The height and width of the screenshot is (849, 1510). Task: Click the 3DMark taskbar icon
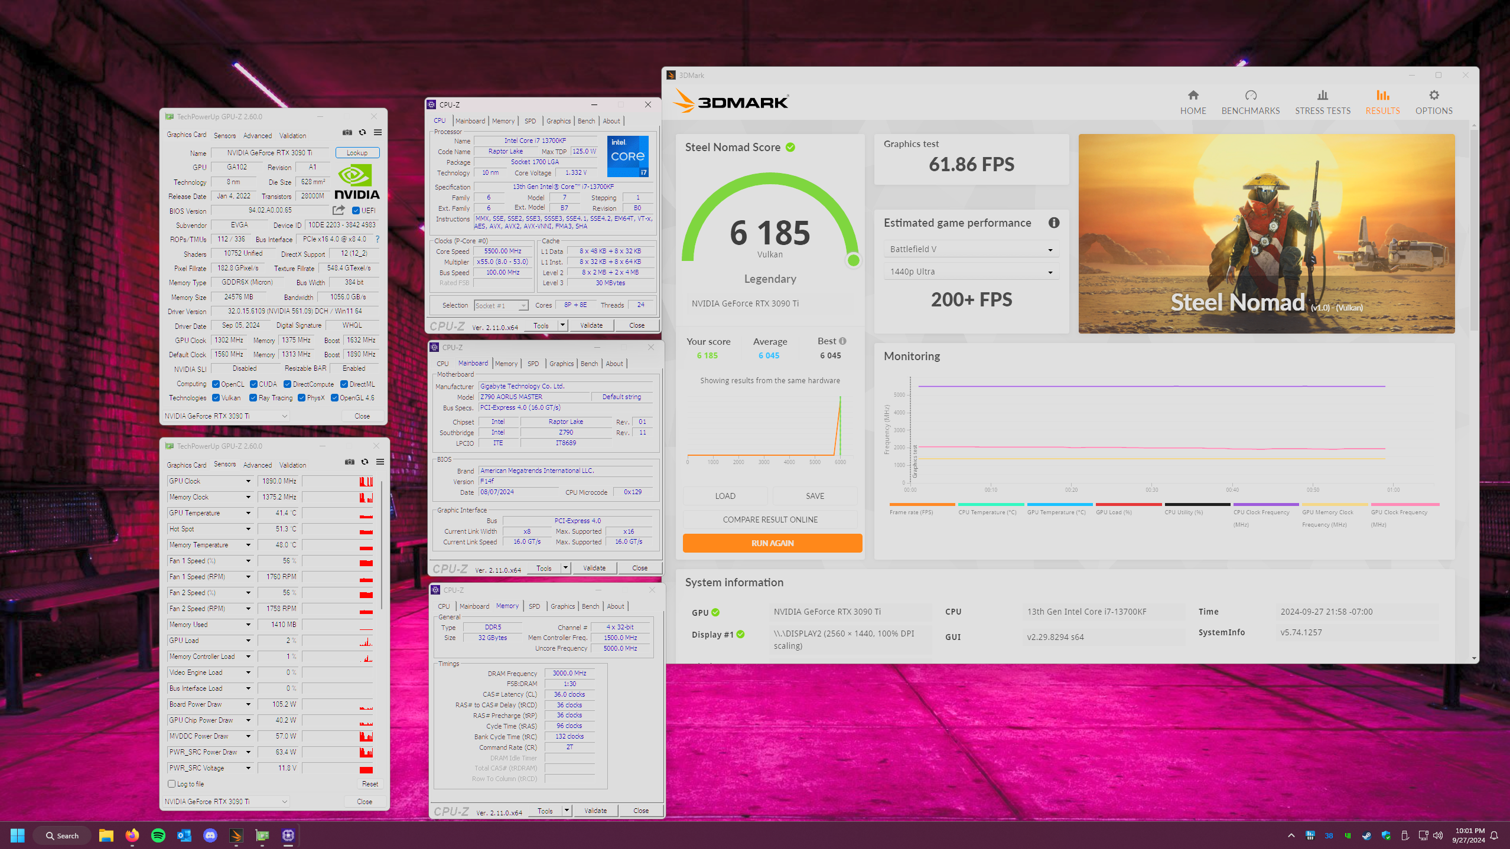click(x=236, y=835)
